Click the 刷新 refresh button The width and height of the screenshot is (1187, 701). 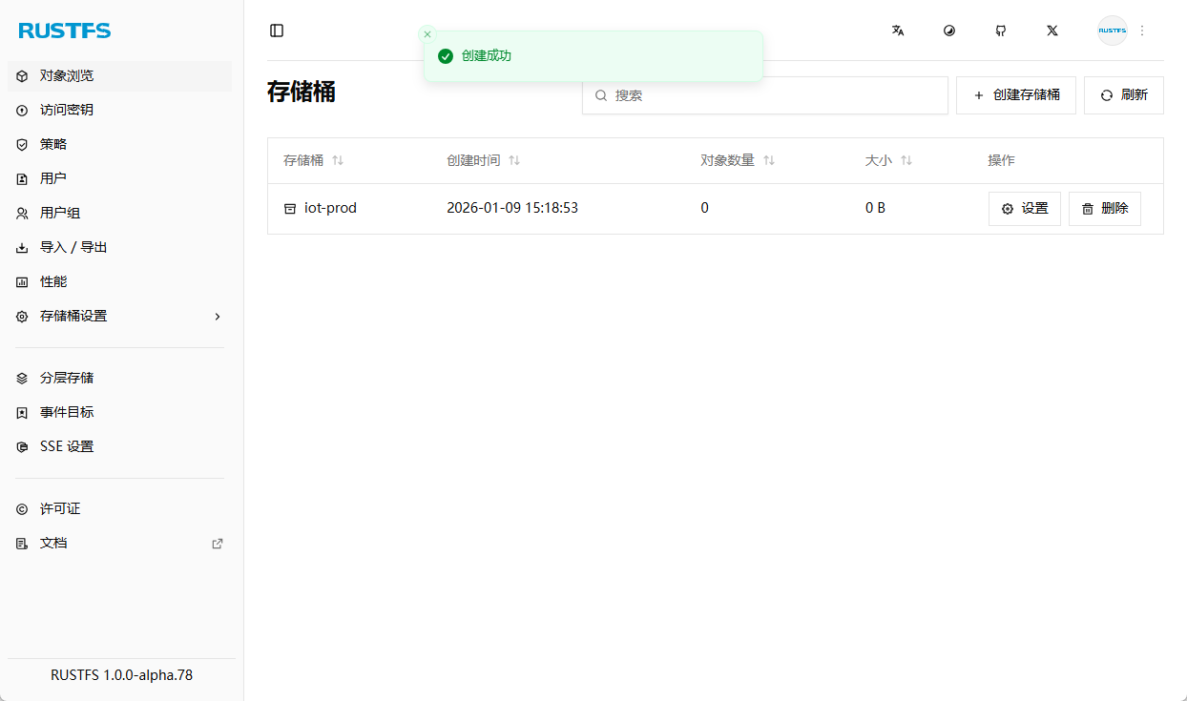1124,95
